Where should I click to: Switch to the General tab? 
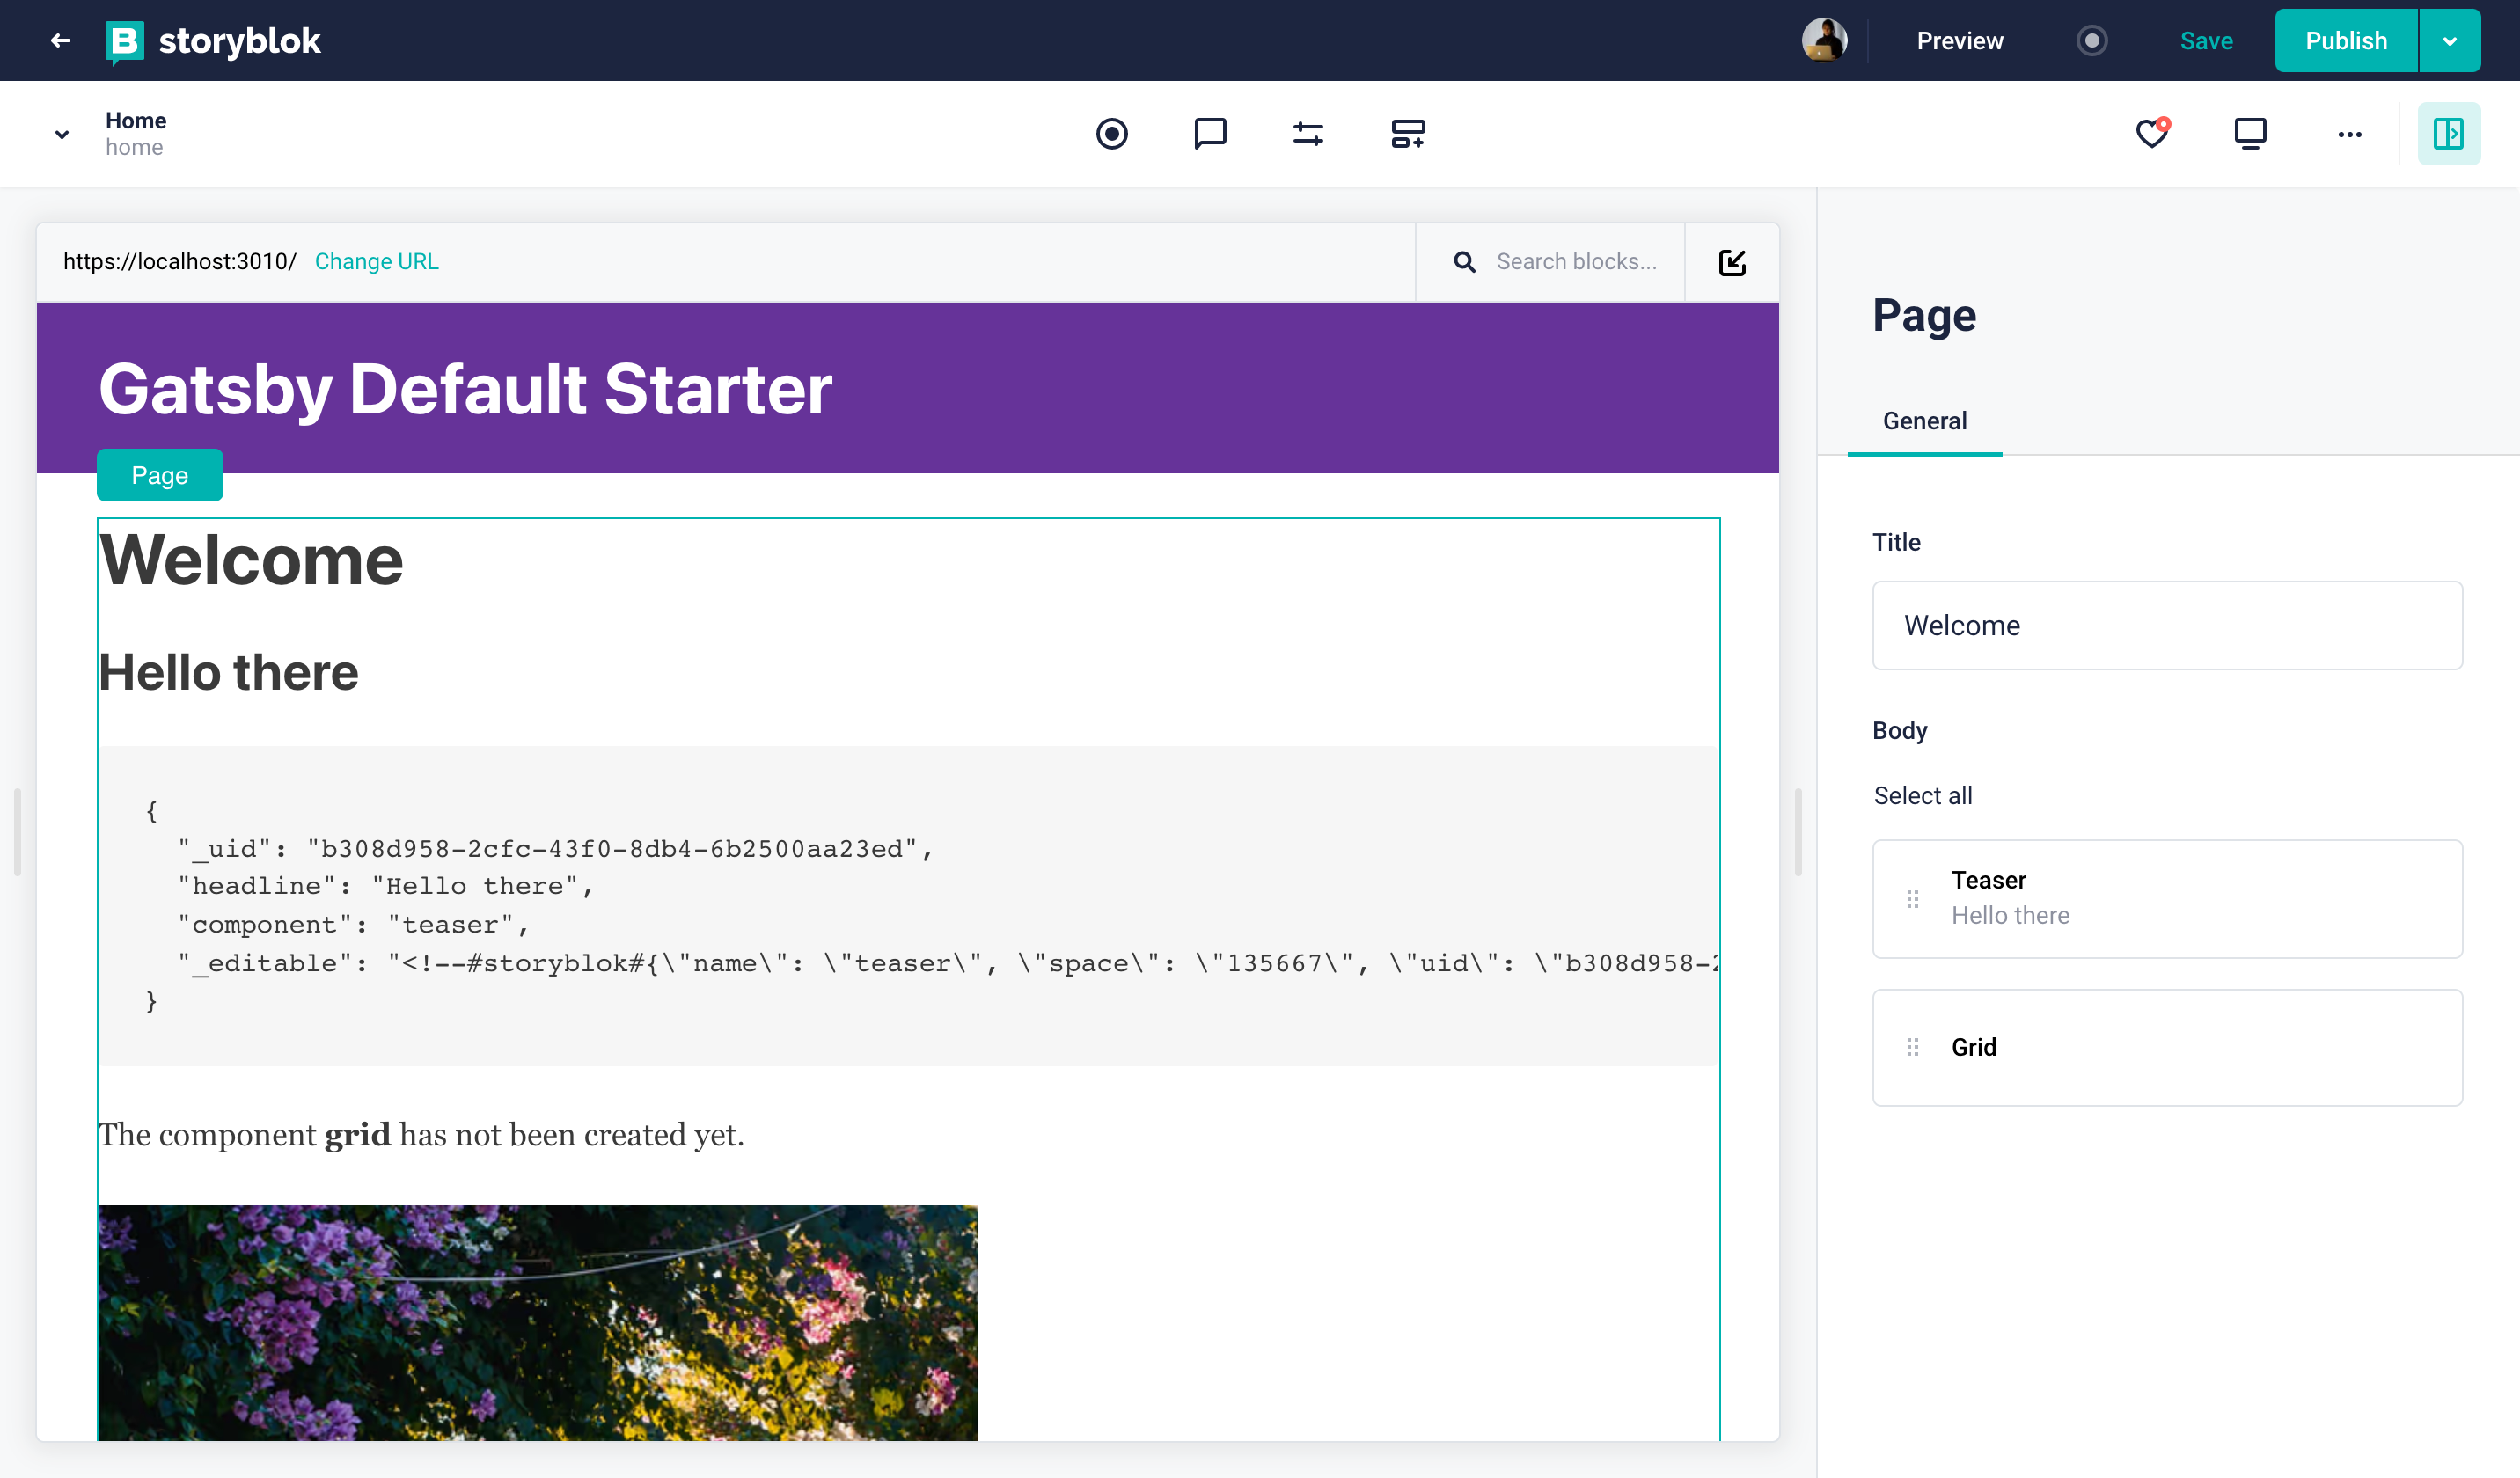[1924, 421]
